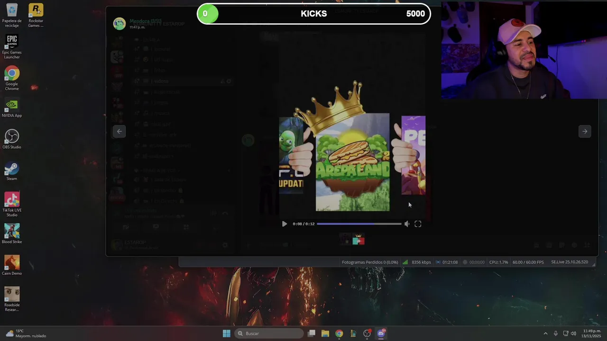Play the paused video in media viewer
The width and height of the screenshot is (607, 341).
(284, 224)
